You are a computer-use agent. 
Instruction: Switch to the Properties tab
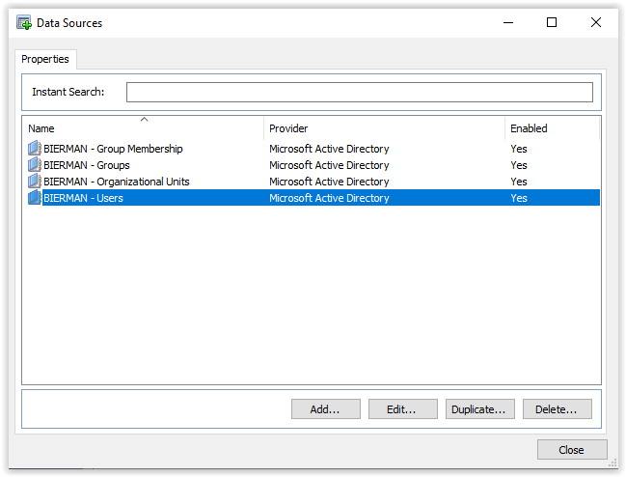[x=45, y=59]
